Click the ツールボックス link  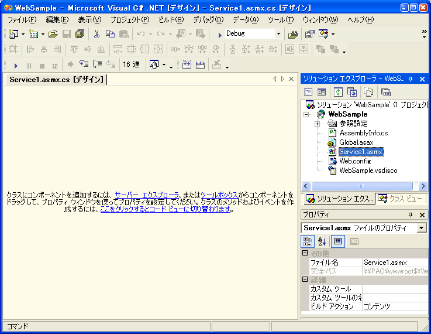point(219,195)
